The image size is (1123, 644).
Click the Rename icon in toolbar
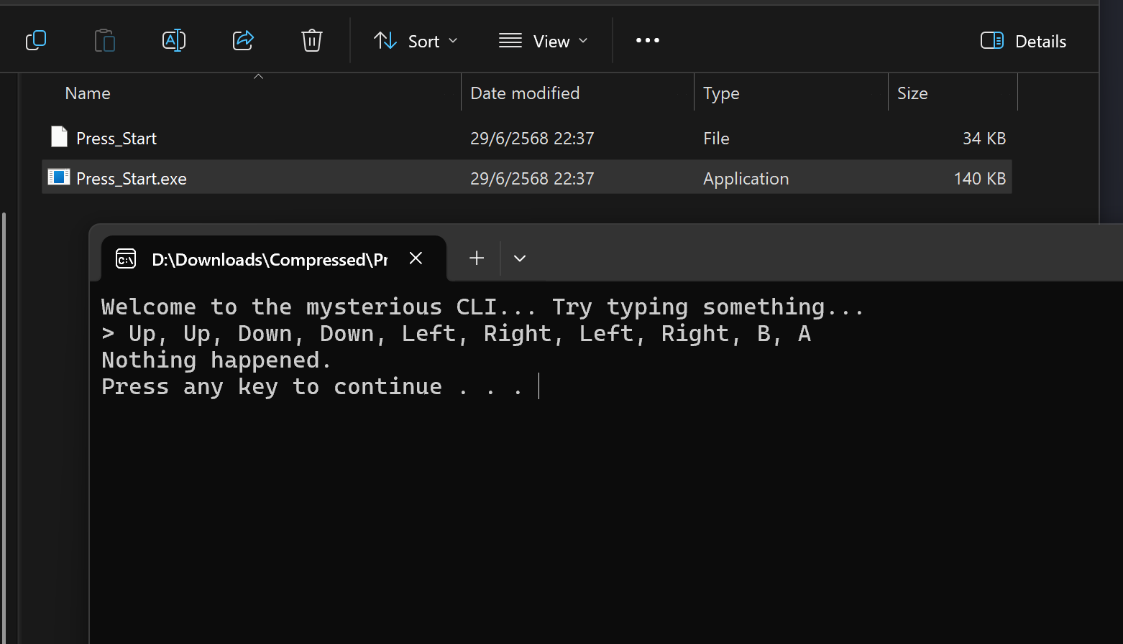tap(174, 40)
